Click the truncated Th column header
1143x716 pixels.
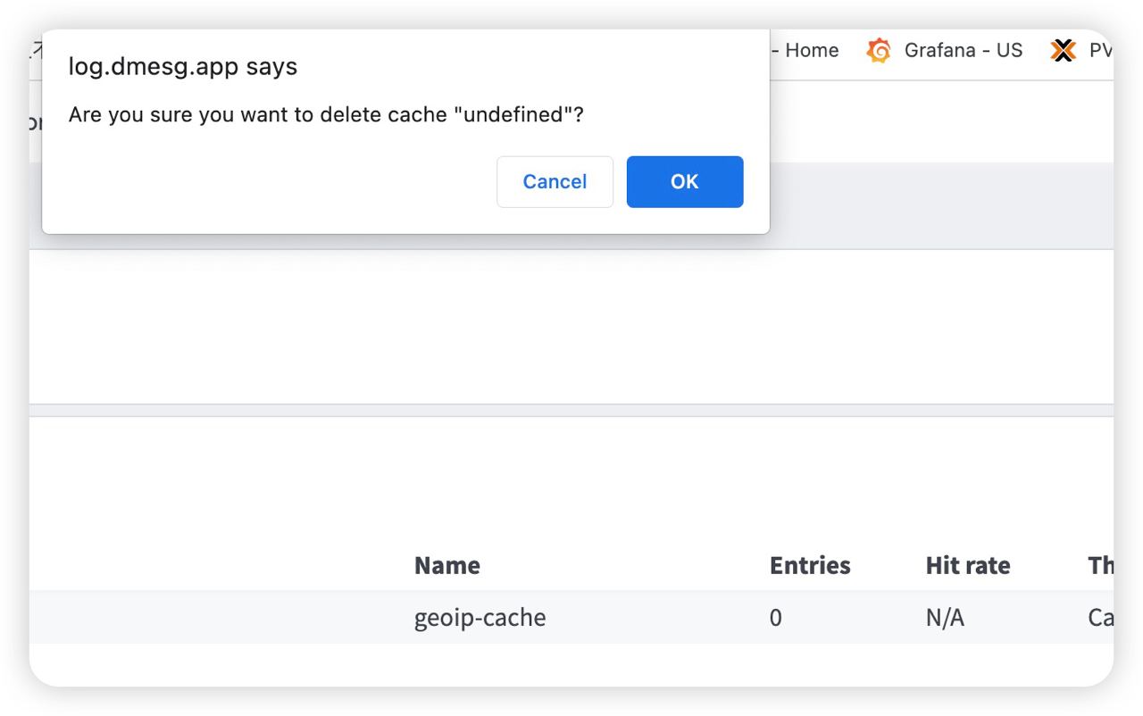(x=1100, y=565)
